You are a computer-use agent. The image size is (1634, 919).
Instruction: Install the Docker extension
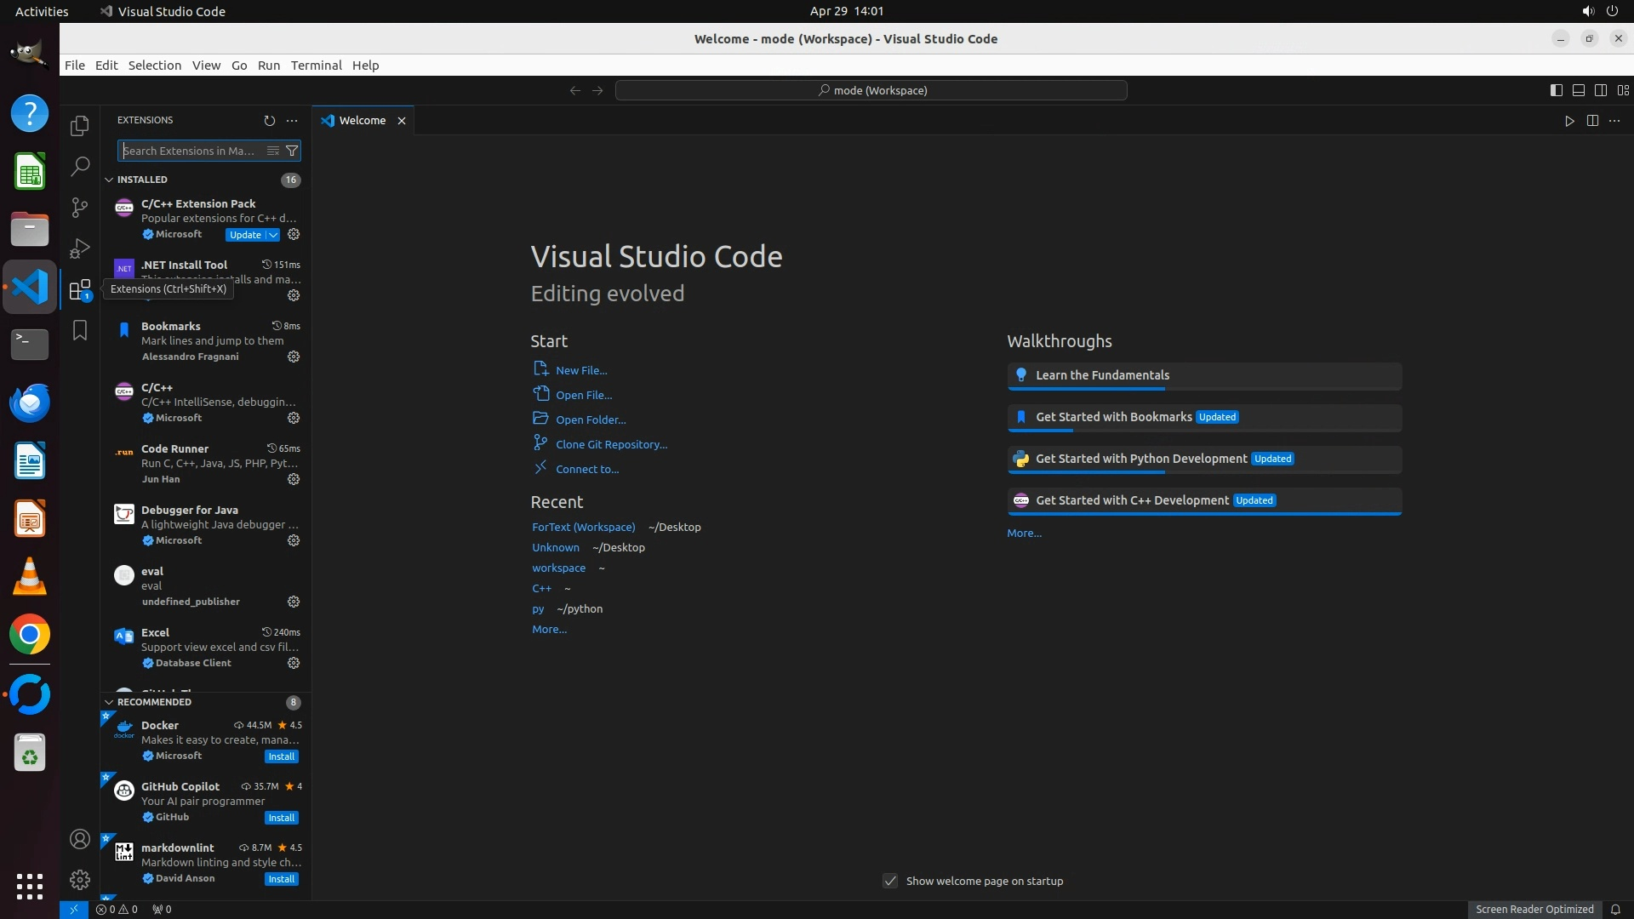(x=281, y=756)
